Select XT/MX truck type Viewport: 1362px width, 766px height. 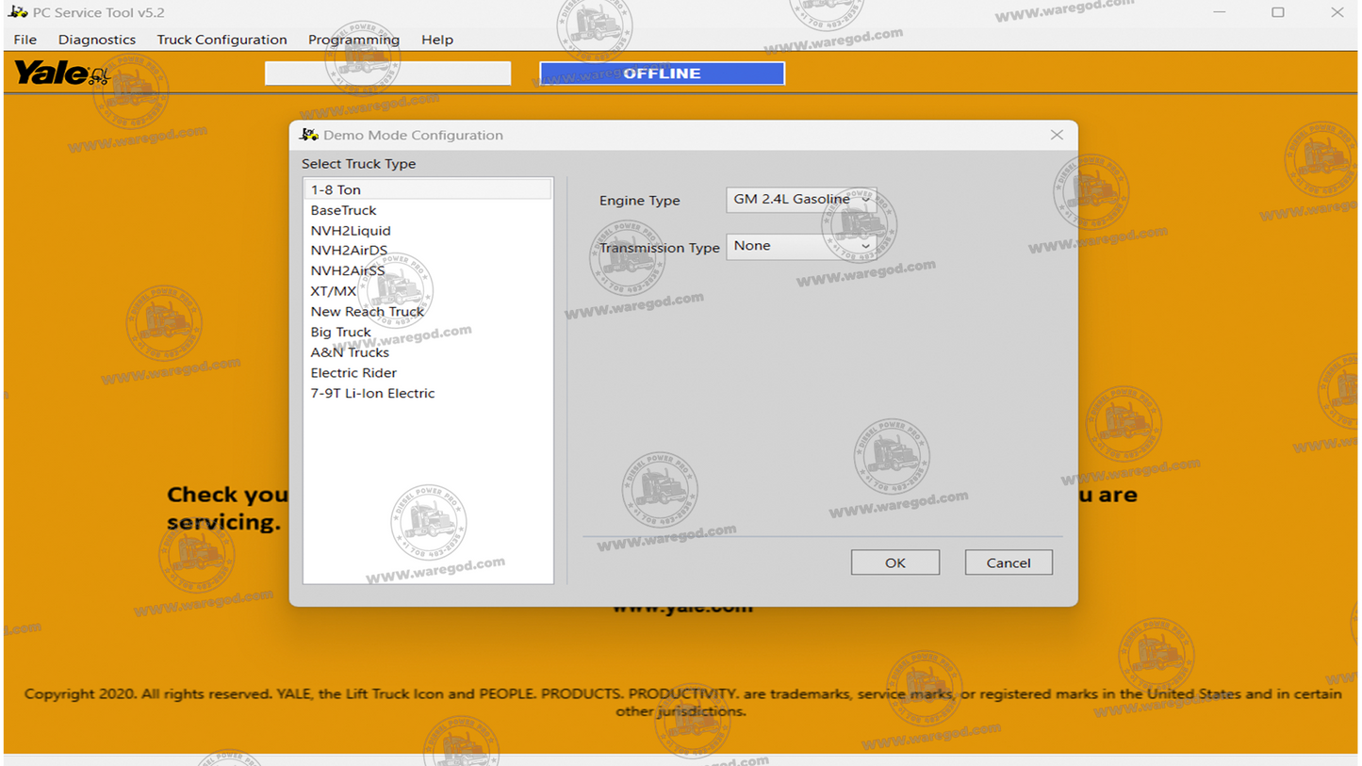(x=427, y=291)
